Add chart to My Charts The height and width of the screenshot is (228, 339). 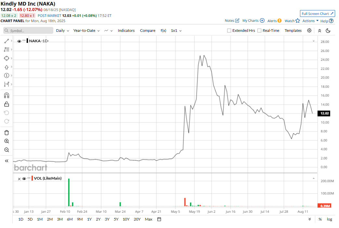click(x=262, y=20)
